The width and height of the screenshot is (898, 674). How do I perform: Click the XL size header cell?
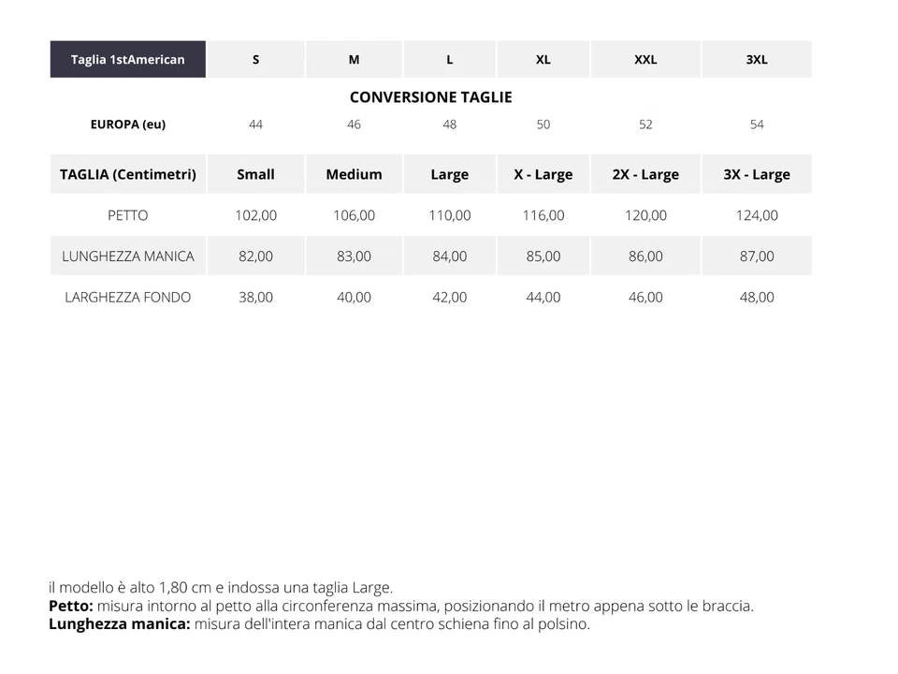click(x=543, y=59)
